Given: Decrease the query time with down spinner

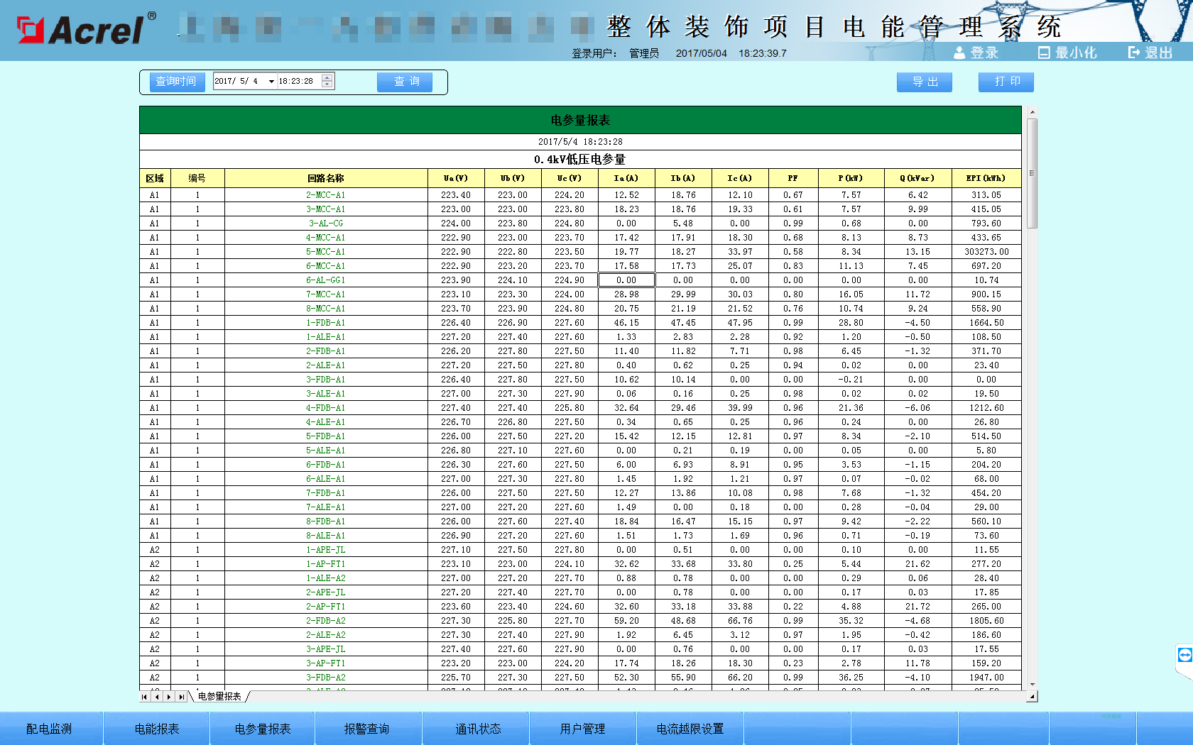Looking at the screenshot, I should tap(327, 85).
